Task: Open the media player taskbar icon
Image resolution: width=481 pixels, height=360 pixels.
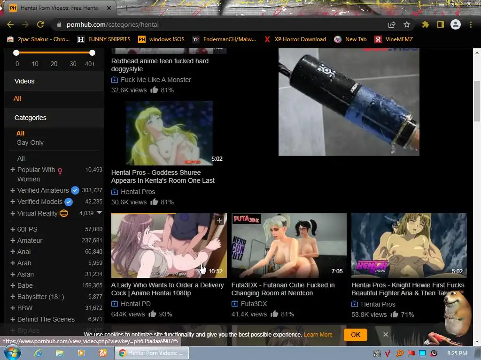Action: [x=81, y=353]
